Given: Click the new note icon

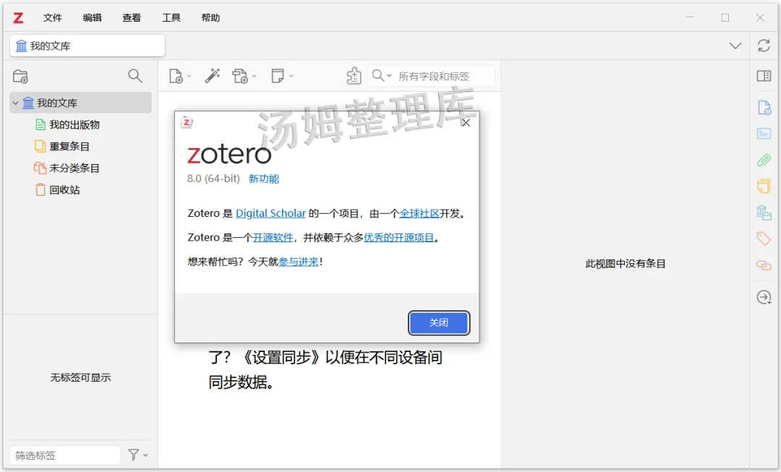Looking at the screenshot, I should [278, 76].
